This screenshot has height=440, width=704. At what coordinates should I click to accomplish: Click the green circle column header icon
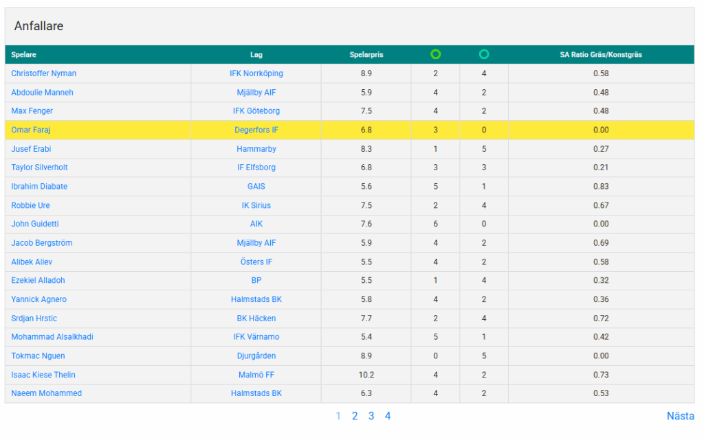point(435,54)
